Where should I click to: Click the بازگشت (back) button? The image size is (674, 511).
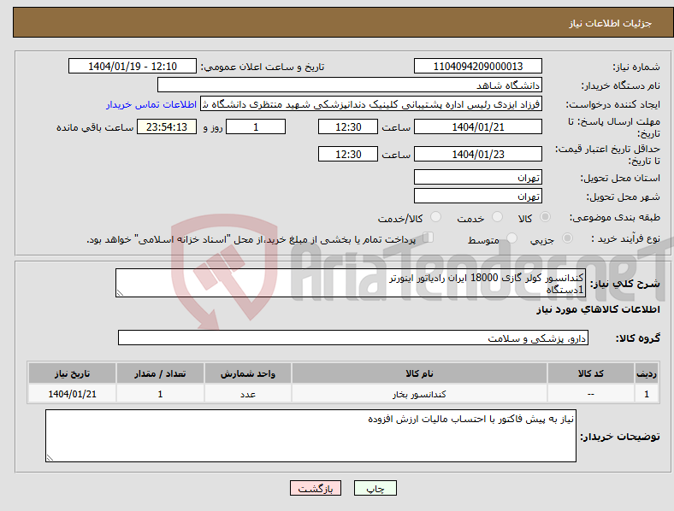[x=316, y=488]
